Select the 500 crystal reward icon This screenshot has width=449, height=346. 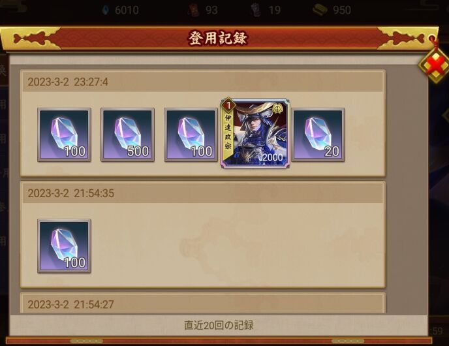(x=127, y=134)
